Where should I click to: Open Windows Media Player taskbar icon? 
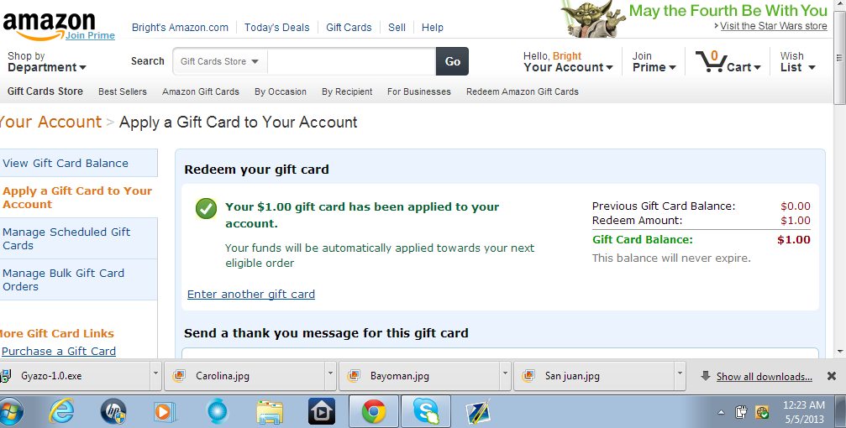pos(164,412)
